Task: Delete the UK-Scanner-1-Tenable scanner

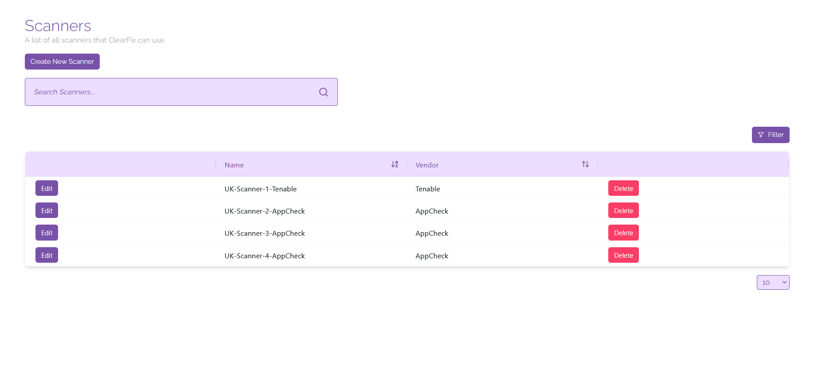Action: point(623,188)
